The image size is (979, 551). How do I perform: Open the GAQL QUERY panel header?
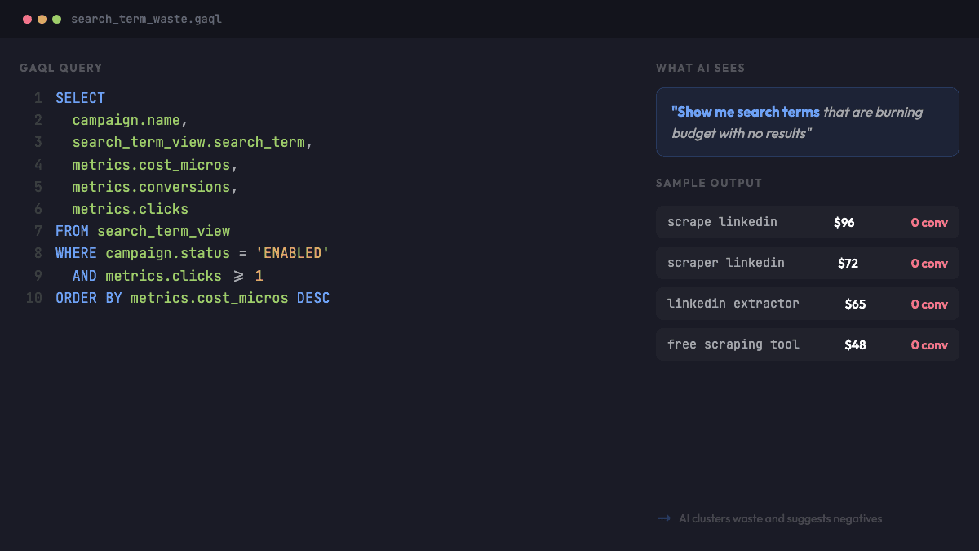[61, 68]
